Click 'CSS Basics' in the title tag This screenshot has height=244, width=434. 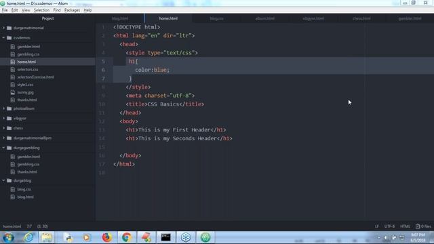(x=163, y=104)
